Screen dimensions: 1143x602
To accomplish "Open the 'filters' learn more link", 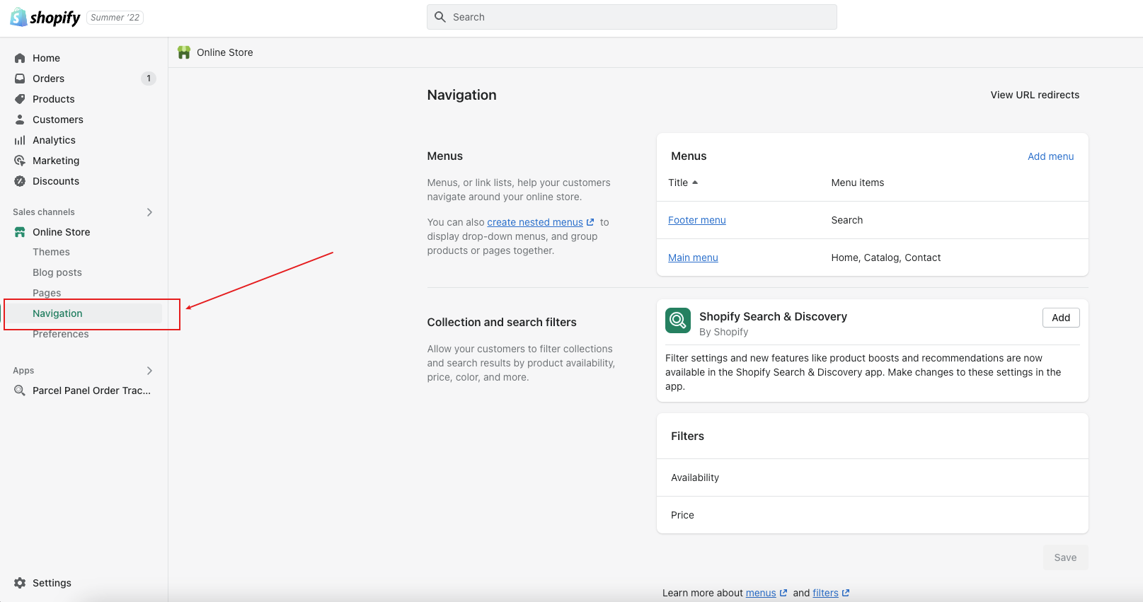I will 825,593.
